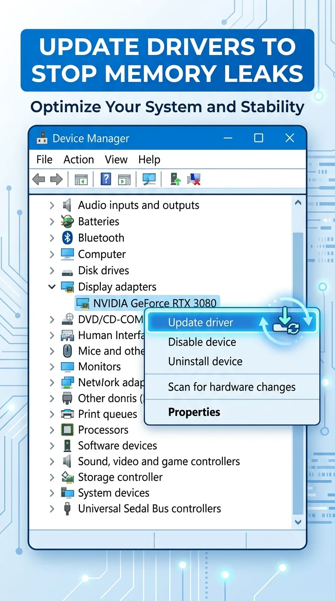
Task: Click the Computer monitor icon
Action: click(x=67, y=254)
